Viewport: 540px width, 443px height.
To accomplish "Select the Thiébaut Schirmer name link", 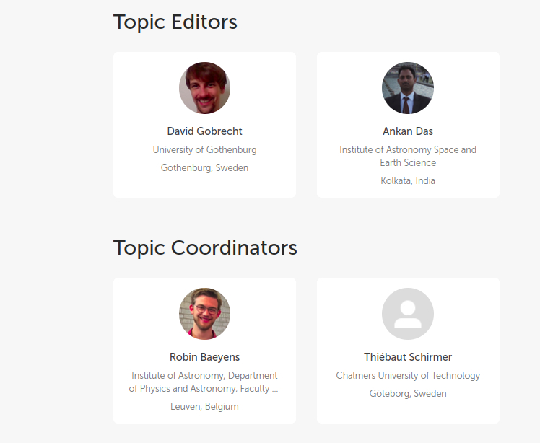I will [x=408, y=357].
